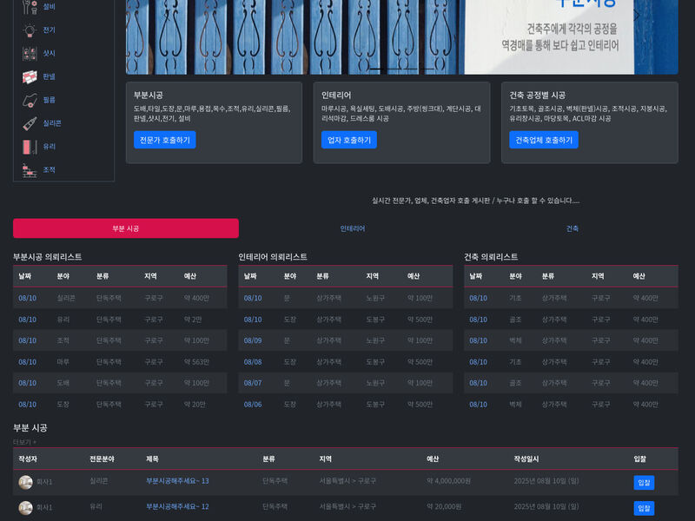Open 08/06 date in 인테리어 list
Viewport: 695px width, 521px height.
tap(253, 405)
